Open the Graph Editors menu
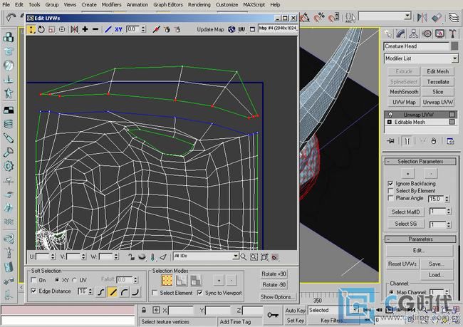Screen dimensions: 463x327 (x=168, y=5)
